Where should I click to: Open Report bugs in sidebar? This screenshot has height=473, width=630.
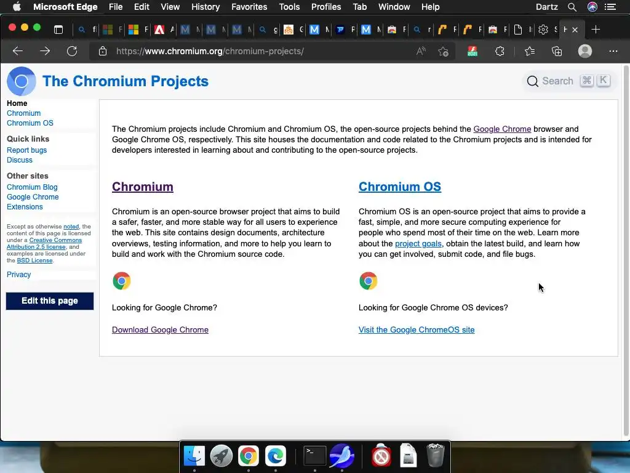point(26,150)
